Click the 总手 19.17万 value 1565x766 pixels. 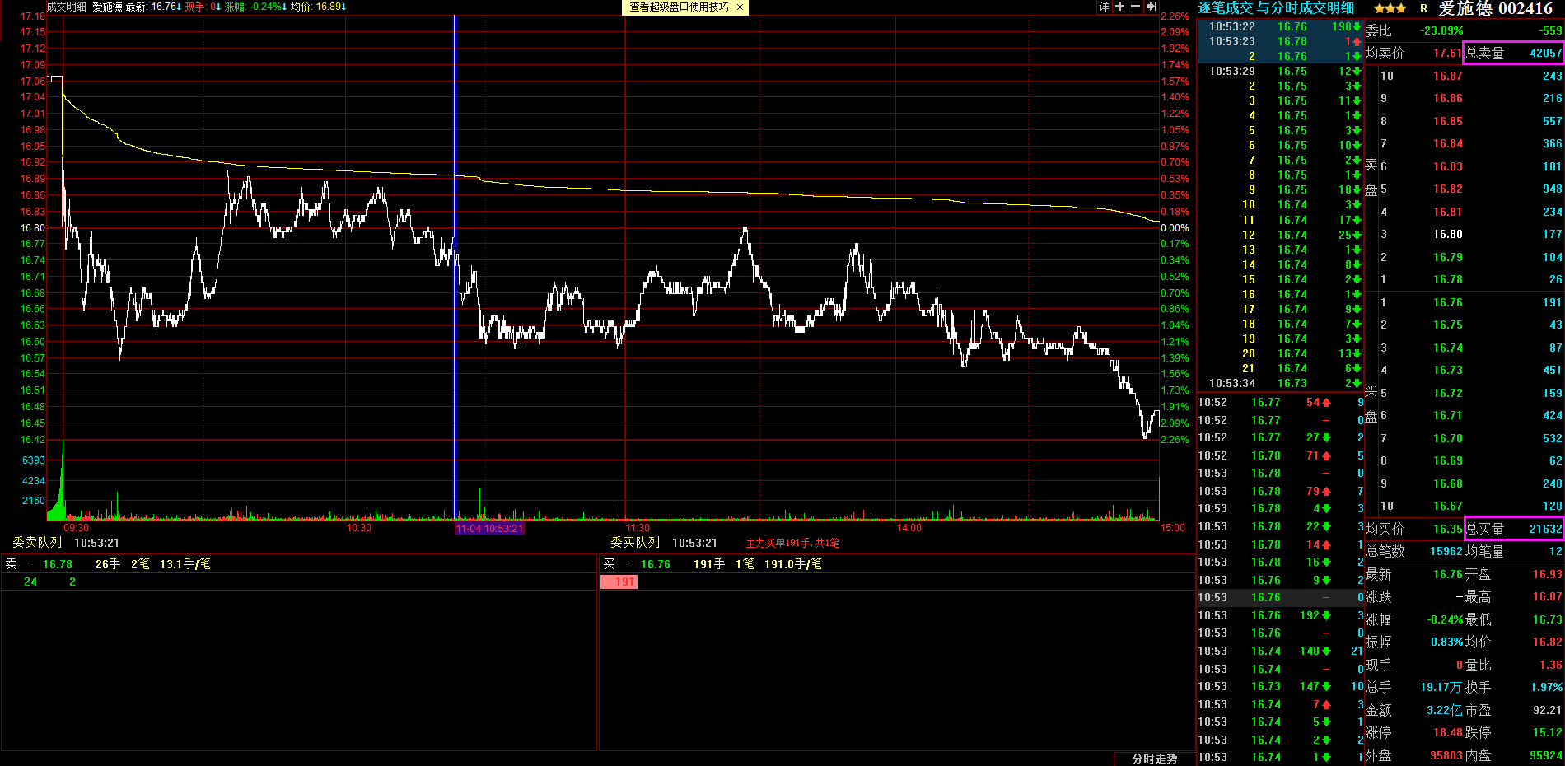(1441, 687)
